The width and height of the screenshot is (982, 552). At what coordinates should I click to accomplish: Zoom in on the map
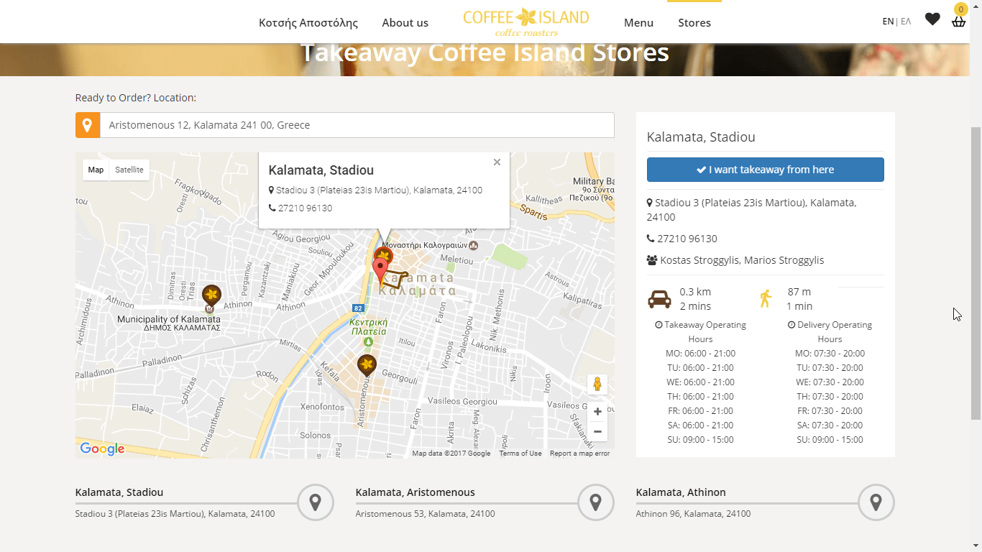point(597,412)
